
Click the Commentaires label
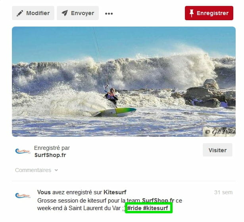pos(33,170)
